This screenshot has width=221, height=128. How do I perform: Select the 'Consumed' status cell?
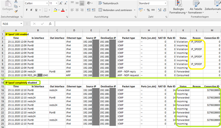(183, 75)
